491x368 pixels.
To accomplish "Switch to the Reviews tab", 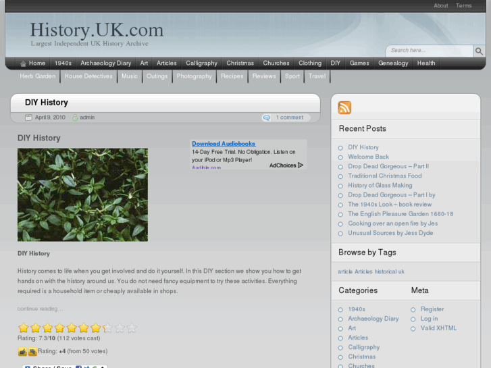I will [264, 76].
